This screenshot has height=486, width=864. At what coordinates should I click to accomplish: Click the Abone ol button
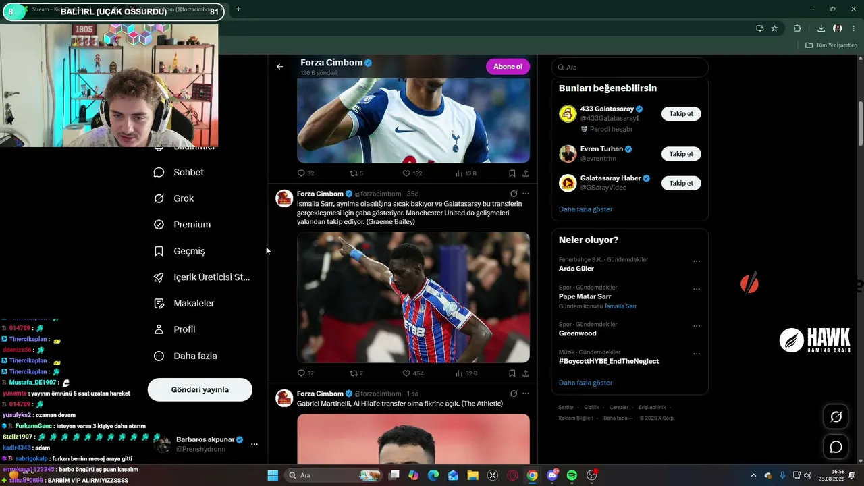[508, 67]
